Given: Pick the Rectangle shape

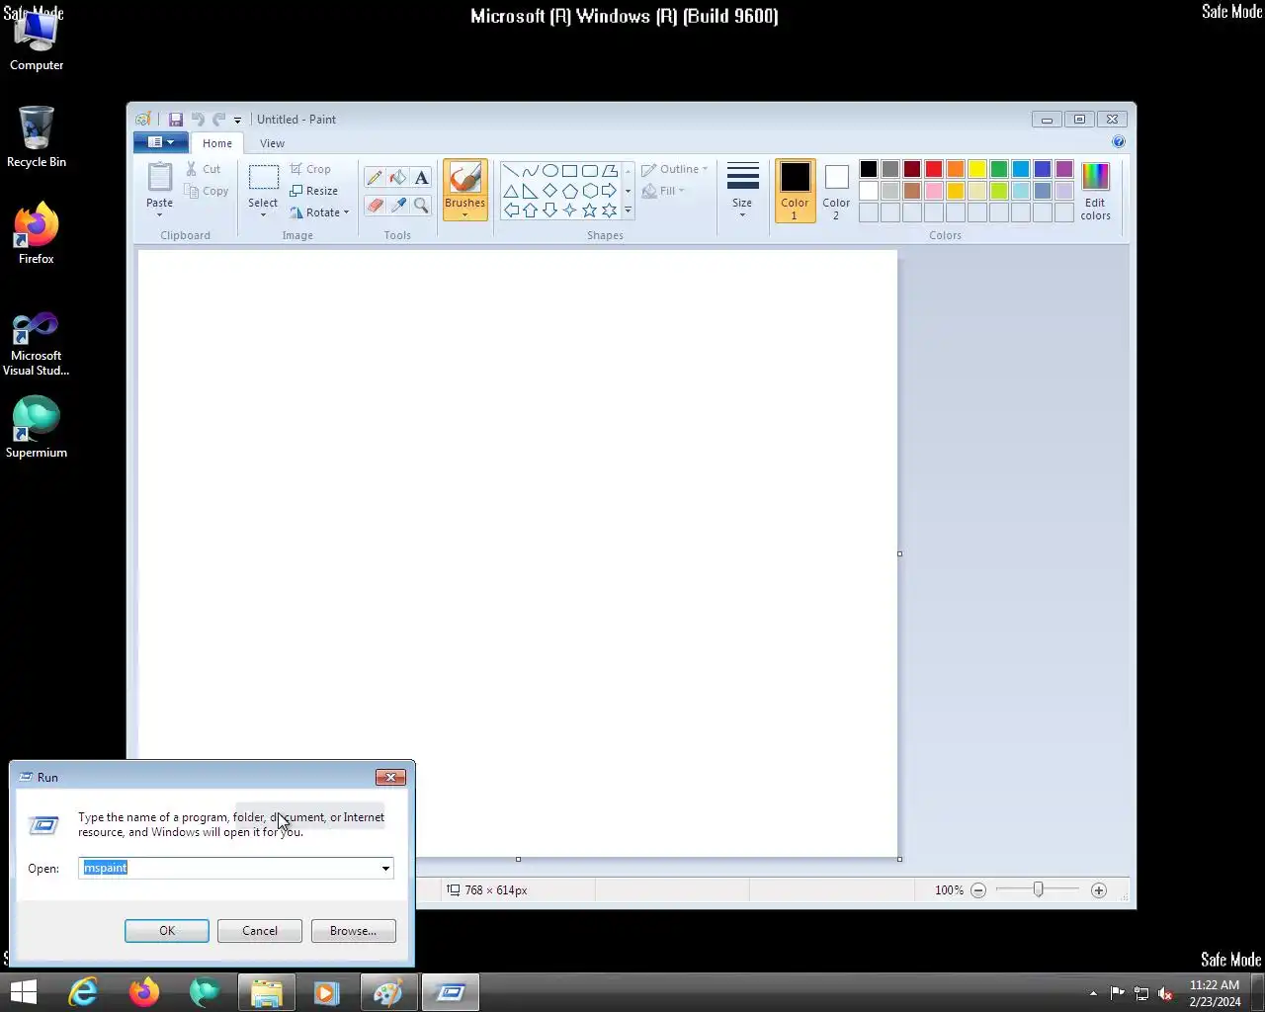Looking at the screenshot, I should point(570,171).
